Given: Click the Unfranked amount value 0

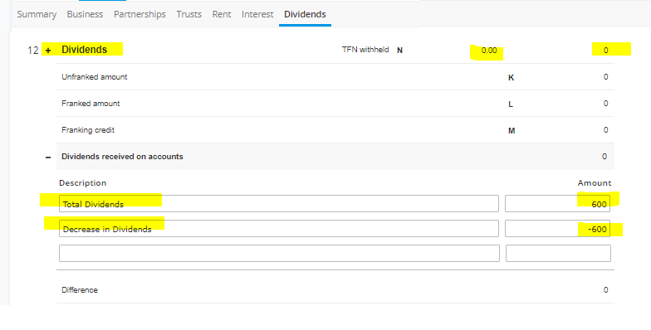Looking at the screenshot, I should point(606,76).
